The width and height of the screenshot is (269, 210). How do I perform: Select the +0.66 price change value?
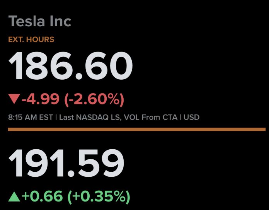43,196
